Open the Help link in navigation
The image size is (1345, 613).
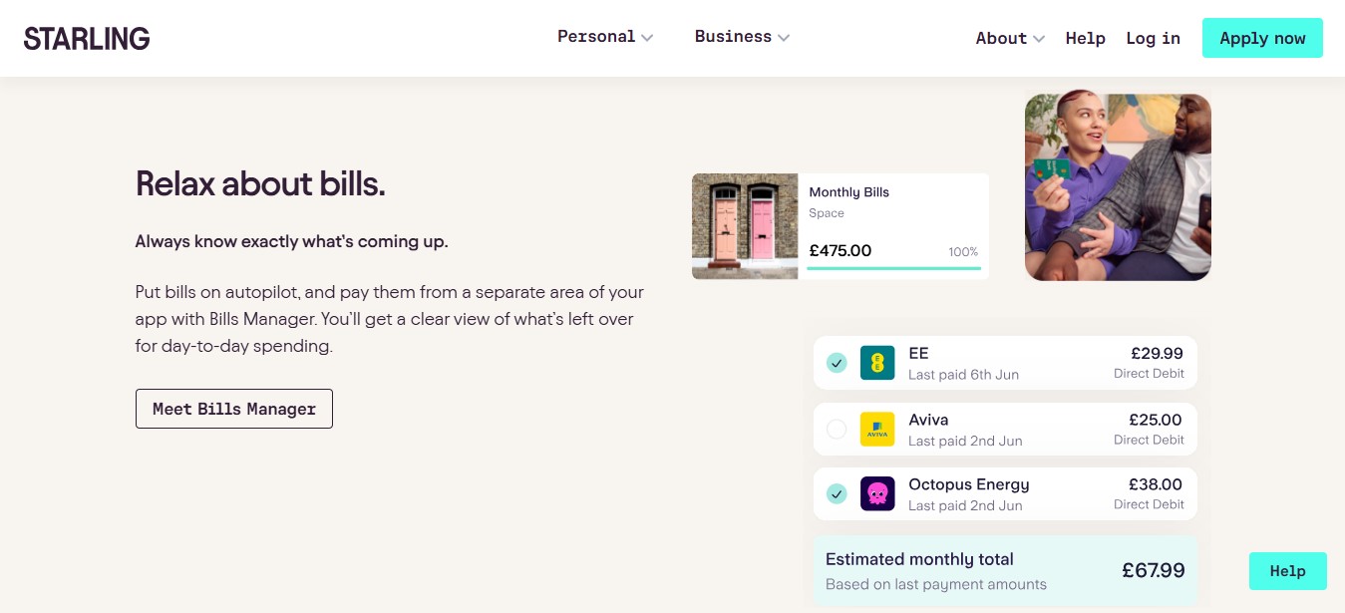[x=1085, y=38]
